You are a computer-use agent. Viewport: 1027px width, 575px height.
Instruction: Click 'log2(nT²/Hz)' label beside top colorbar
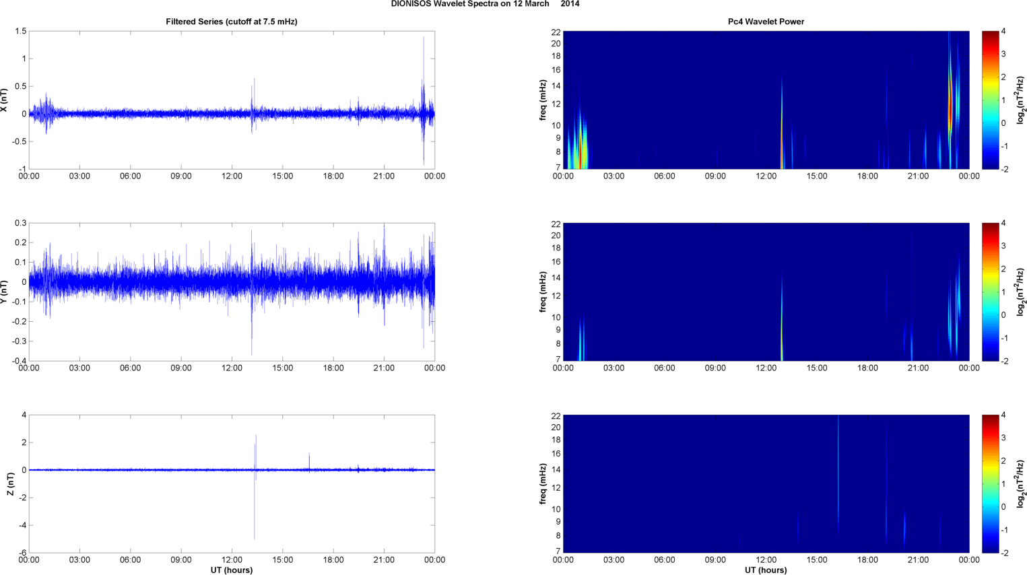click(x=1021, y=100)
